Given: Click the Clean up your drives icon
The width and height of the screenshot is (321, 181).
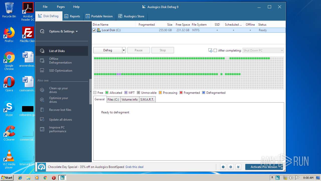Looking at the screenshot, I should pyautogui.click(x=42, y=90).
